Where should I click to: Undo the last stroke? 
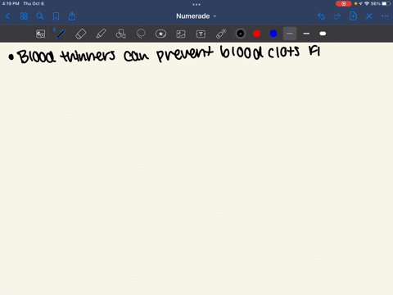click(x=321, y=16)
